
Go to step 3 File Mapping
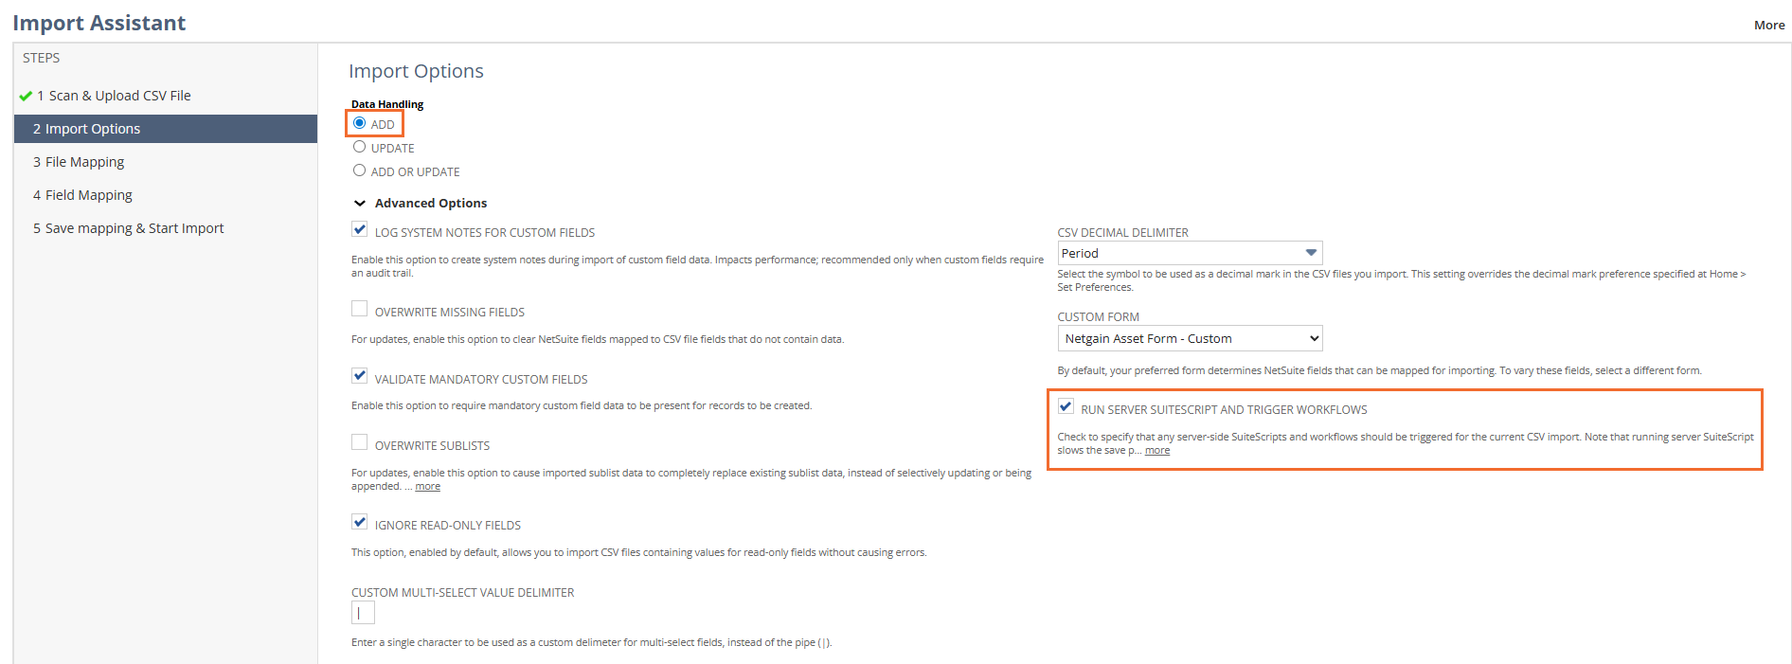point(79,162)
